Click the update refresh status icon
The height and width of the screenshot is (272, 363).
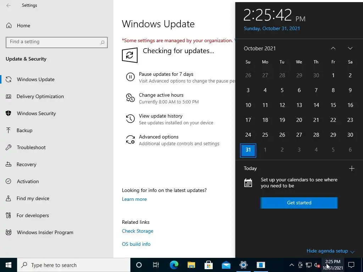pos(130,55)
